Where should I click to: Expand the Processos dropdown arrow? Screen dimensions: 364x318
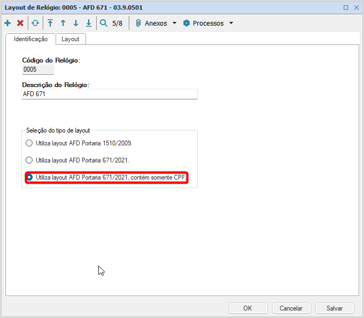click(x=231, y=23)
